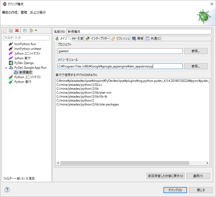Click 参照 next to the プロジェクト field

pos(196,51)
